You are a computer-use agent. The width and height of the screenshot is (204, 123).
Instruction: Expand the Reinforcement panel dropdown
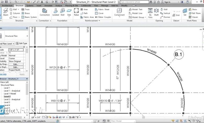coord(99,21)
